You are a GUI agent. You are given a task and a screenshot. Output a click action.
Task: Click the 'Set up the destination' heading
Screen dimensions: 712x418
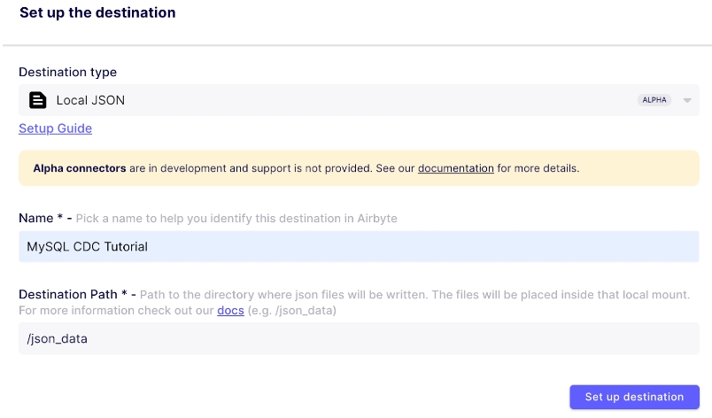click(x=97, y=13)
